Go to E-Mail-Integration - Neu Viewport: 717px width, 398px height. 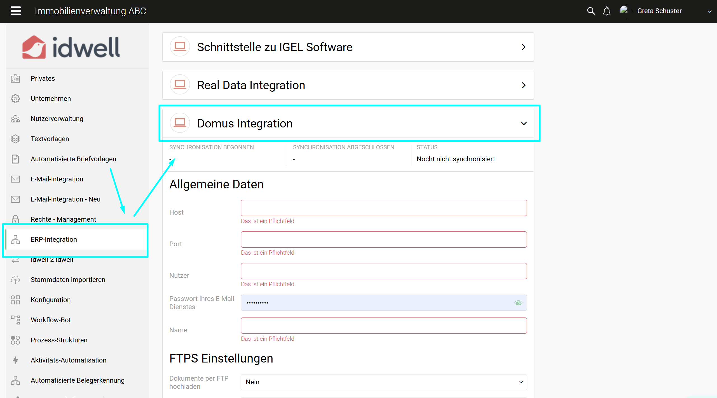pyautogui.click(x=65, y=199)
